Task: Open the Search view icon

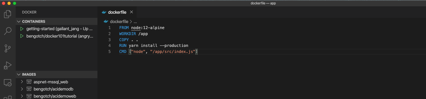Action: (x=8, y=31)
